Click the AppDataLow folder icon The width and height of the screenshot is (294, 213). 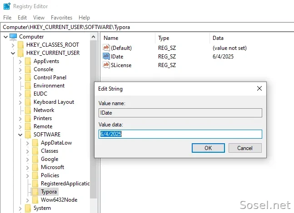pyautogui.click(x=35, y=143)
